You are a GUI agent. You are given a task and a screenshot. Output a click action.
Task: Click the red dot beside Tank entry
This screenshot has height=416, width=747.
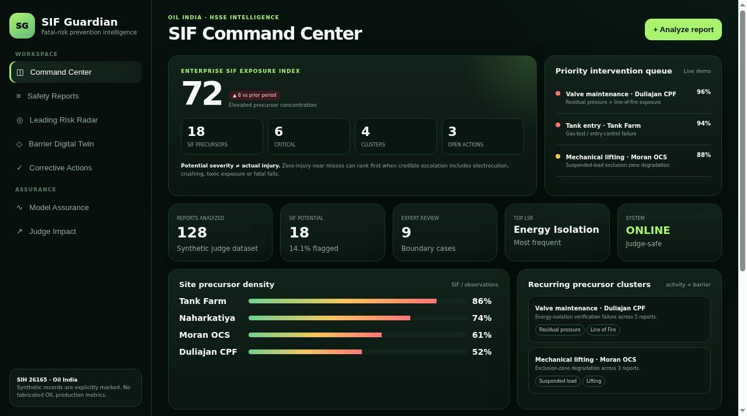[x=558, y=125]
